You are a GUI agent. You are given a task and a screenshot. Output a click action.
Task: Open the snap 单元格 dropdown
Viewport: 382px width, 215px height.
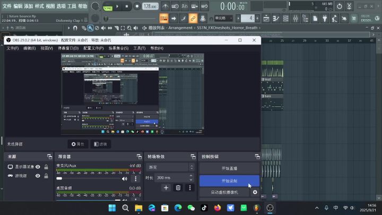(x=223, y=18)
